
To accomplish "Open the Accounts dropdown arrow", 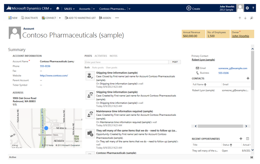I will (94, 9).
